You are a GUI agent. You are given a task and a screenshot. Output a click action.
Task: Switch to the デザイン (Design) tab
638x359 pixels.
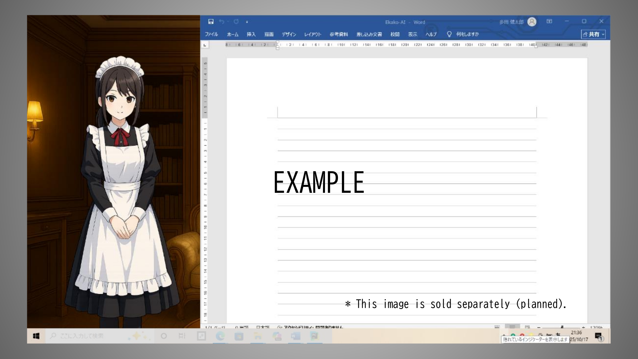[x=289, y=34]
